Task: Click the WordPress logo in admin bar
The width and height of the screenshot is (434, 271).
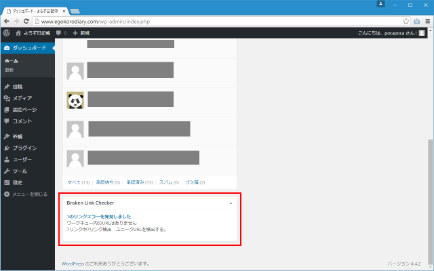Action: click(x=6, y=33)
